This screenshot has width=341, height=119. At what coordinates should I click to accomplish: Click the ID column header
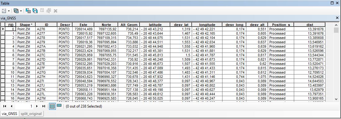[46, 25]
